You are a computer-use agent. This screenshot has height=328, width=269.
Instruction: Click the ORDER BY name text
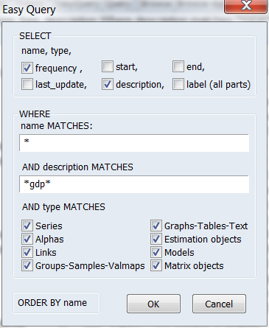(52, 303)
